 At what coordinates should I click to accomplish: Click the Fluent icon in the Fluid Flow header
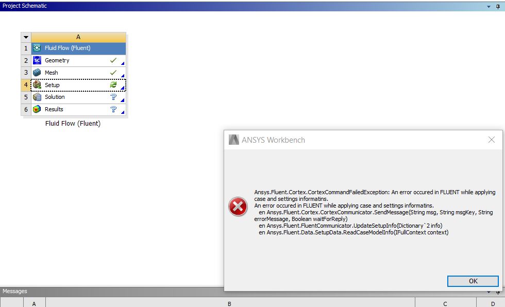pos(37,48)
